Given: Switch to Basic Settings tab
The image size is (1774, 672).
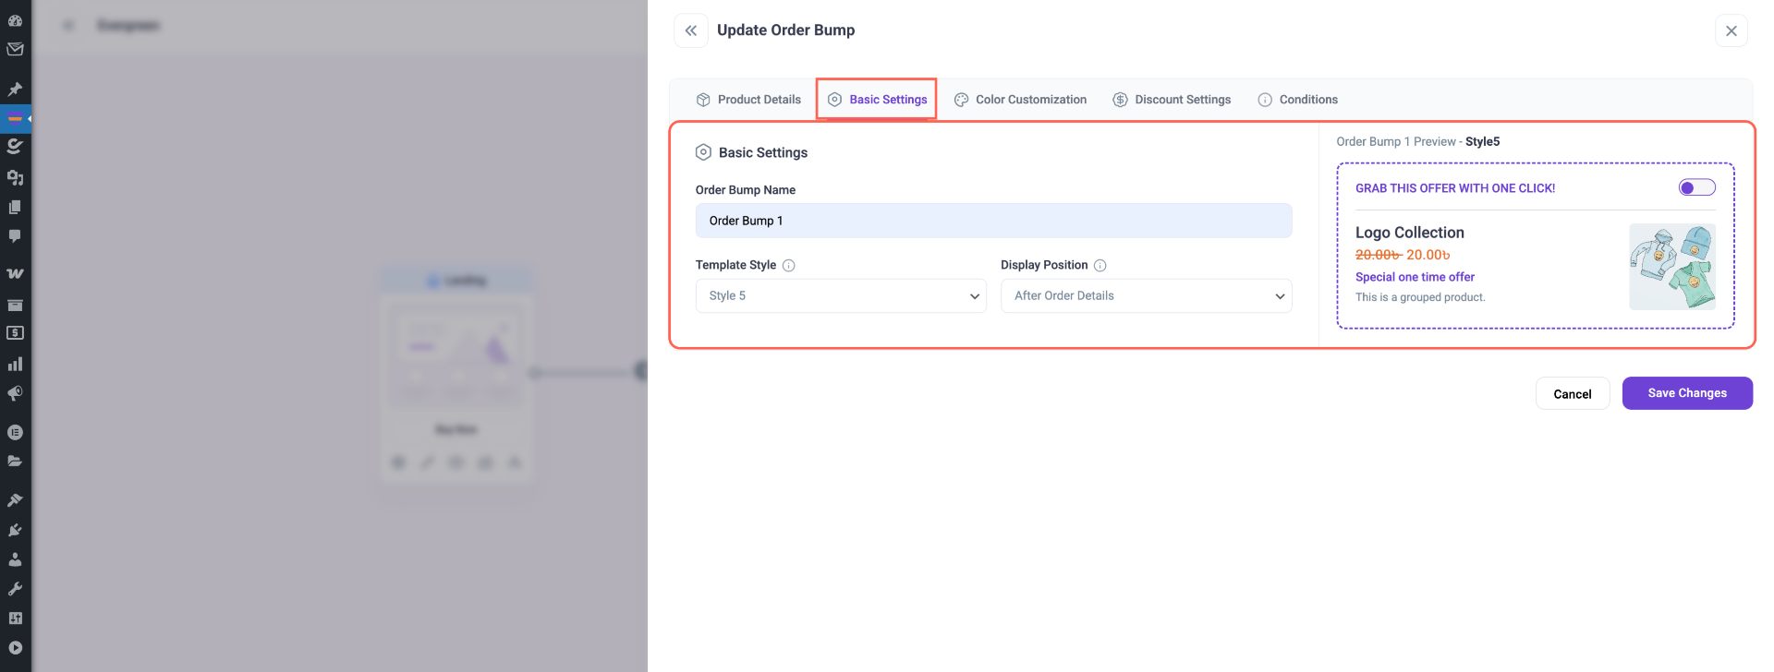Looking at the screenshot, I should pos(878,100).
